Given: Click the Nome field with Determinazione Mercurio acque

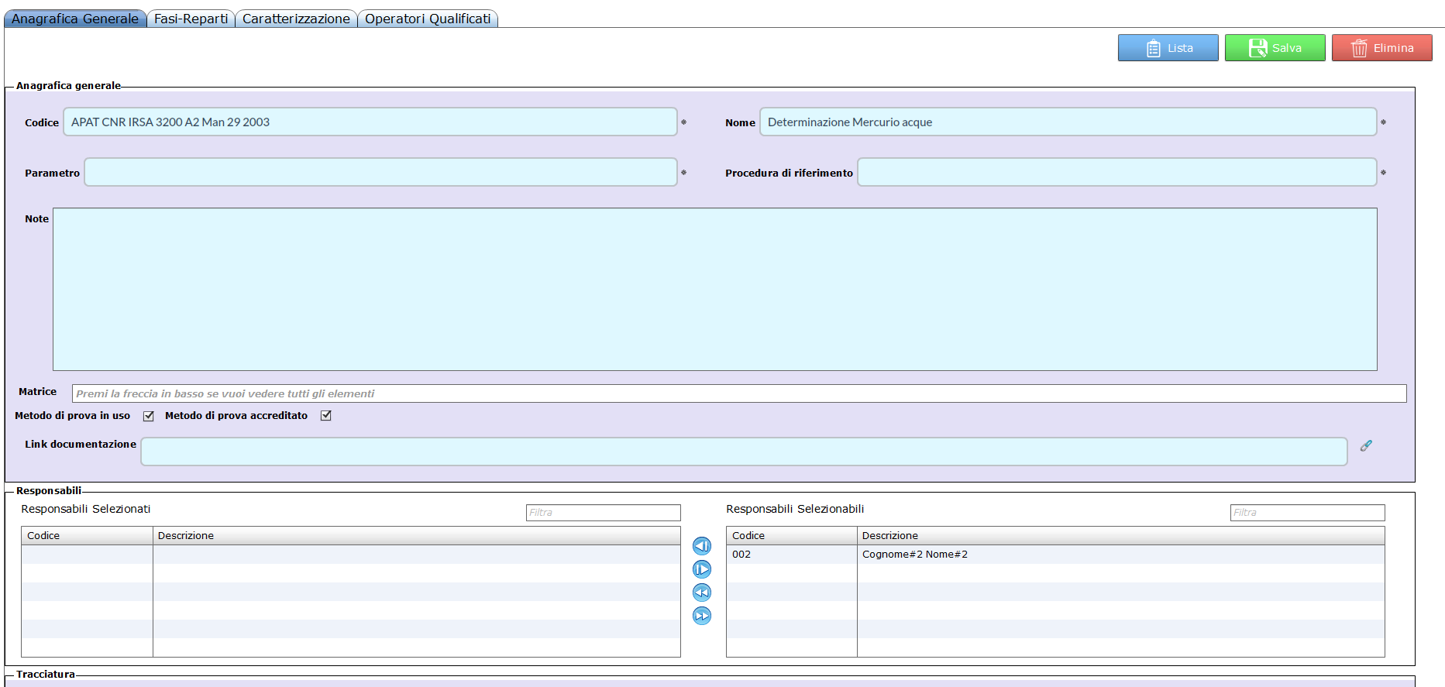Looking at the screenshot, I should (1068, 122).
